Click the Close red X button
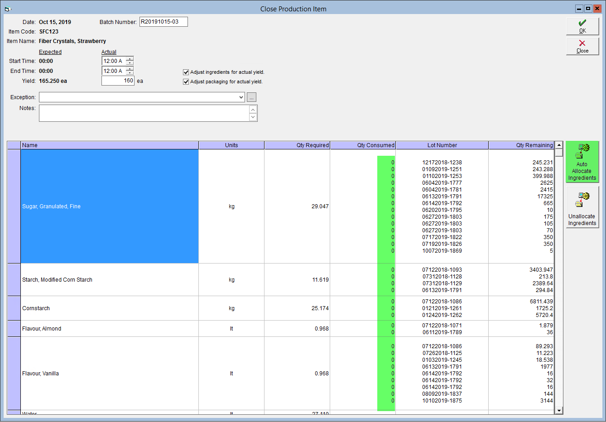 click(582, 47)
